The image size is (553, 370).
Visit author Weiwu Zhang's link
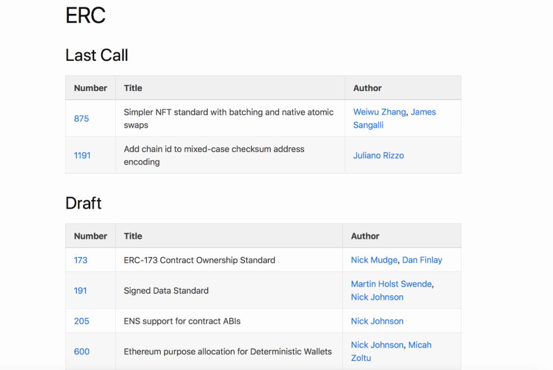click(379, 112)
